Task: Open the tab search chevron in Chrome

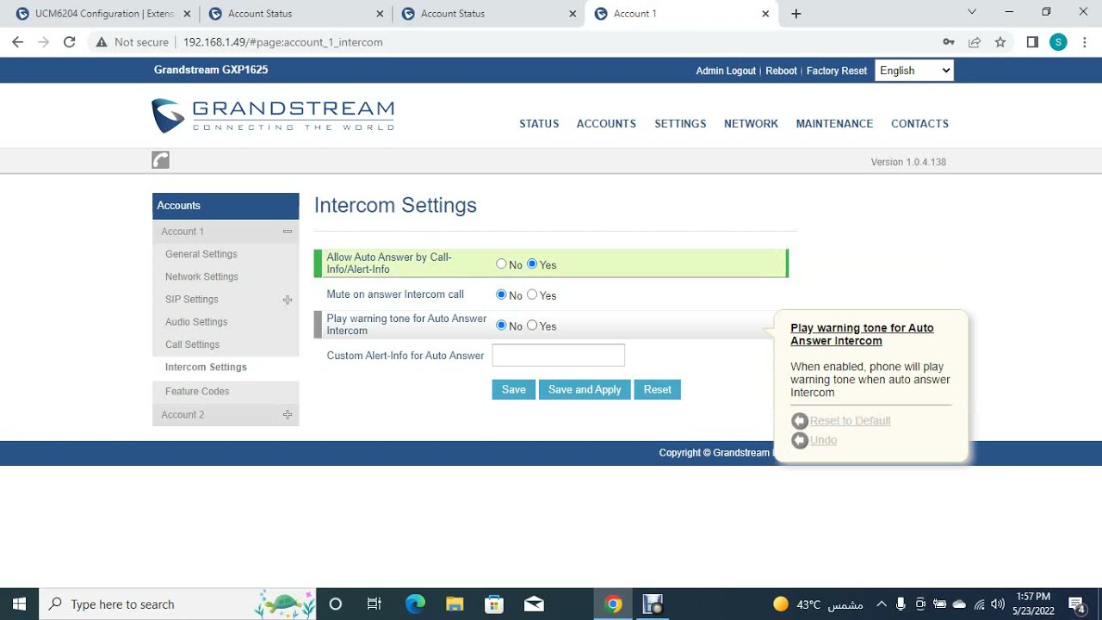Action: point(972,12)
